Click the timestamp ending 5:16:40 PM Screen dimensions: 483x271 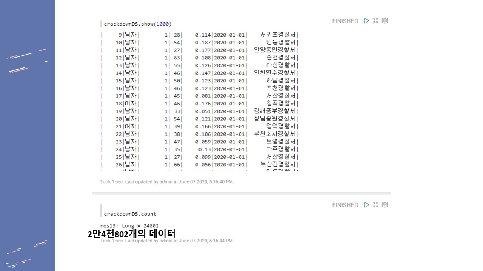click(167, 182)
